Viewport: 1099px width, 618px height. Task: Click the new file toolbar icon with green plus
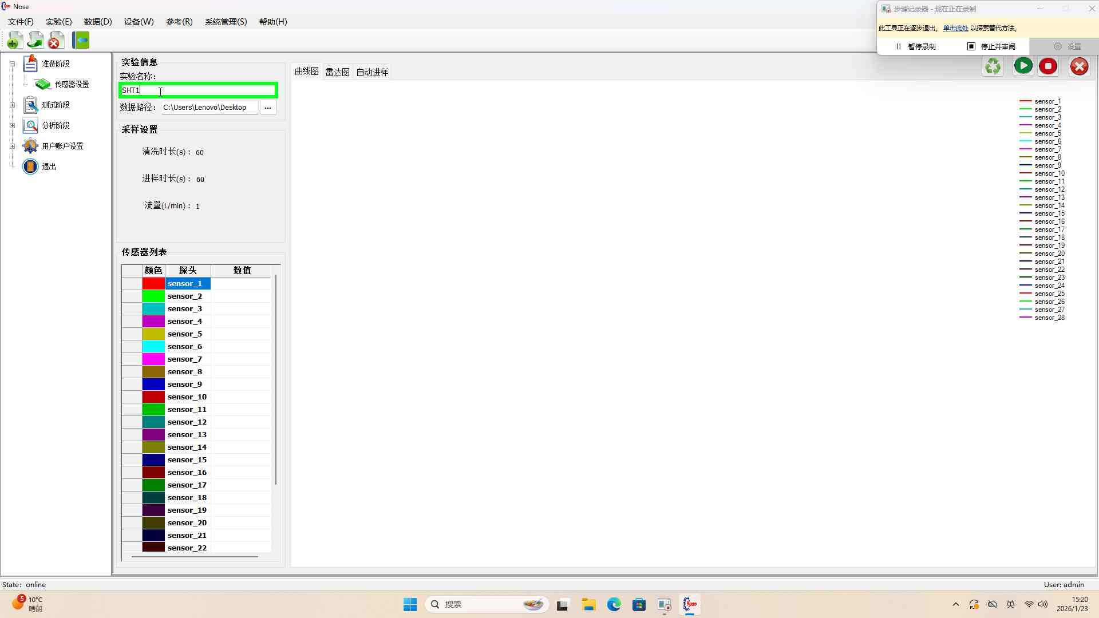point(14,41)
